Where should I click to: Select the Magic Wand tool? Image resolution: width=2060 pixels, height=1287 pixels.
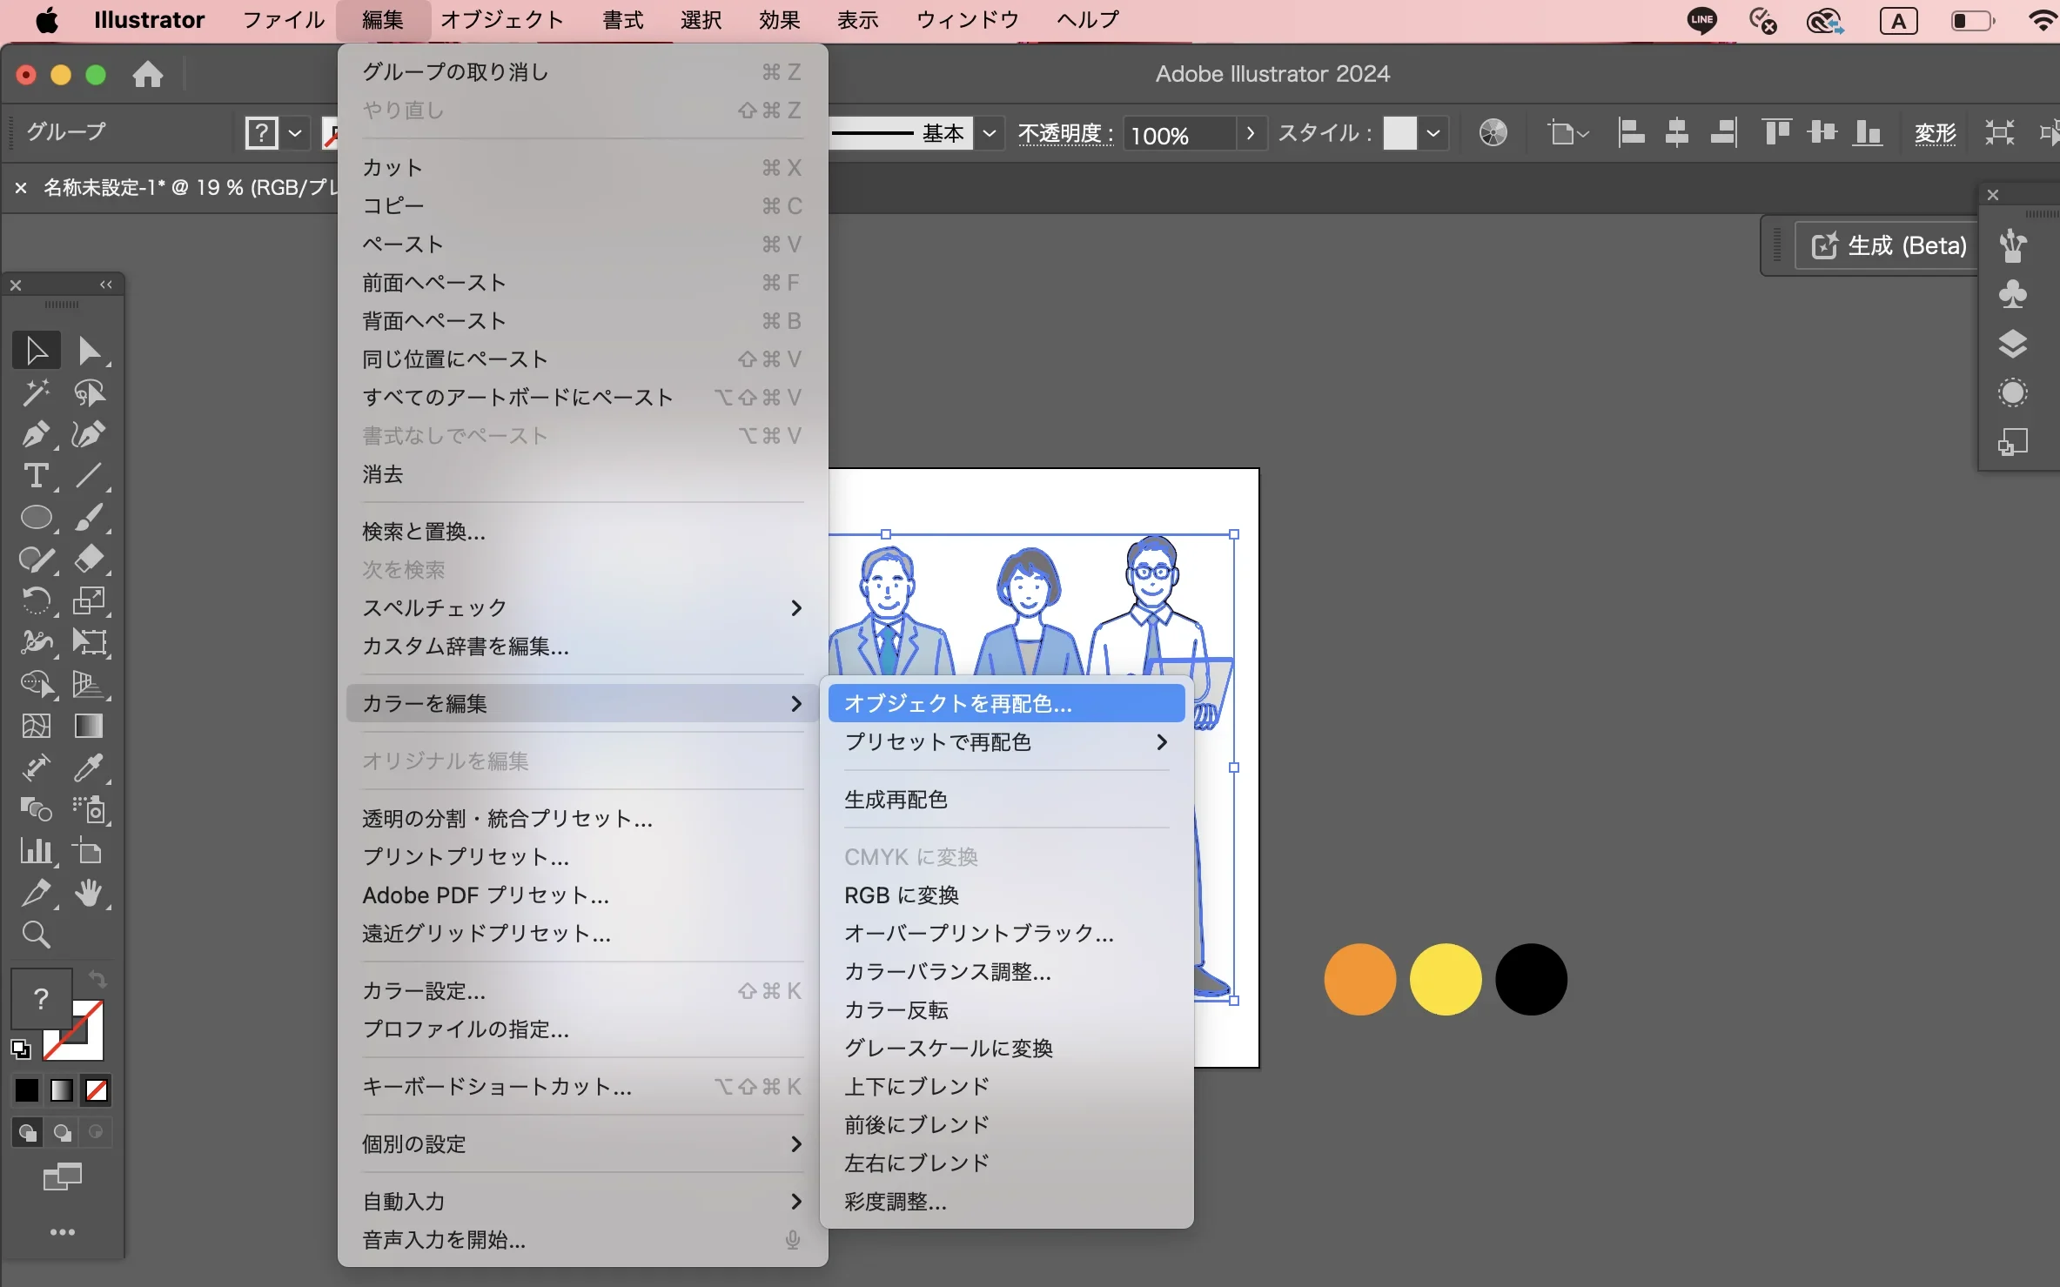click(x=36, y=392)
